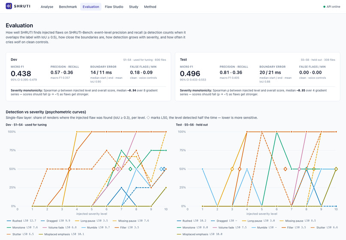Toggle Stutter series in Dev chart legend
This screenshot has height=240, width=346.
(20, 234)
